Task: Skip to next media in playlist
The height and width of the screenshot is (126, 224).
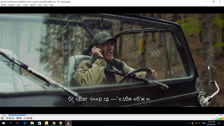Action: [x=13, y=118]
